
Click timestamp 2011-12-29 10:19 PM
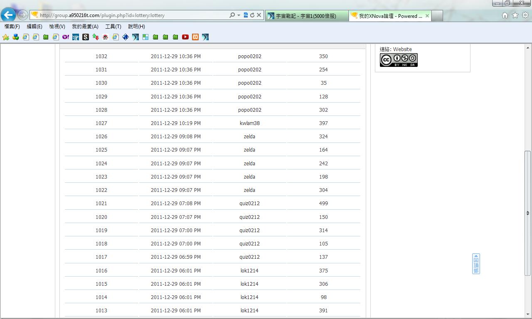(176, 123)
